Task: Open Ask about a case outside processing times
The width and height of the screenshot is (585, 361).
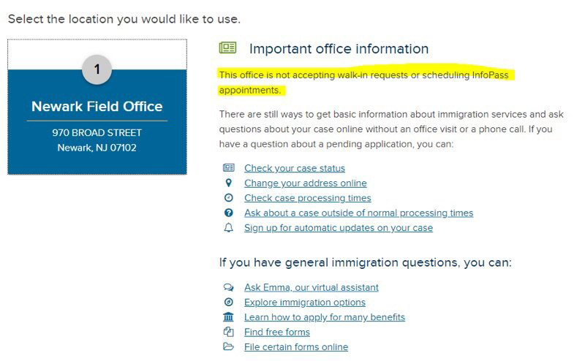Action: [x=359, y=213]
